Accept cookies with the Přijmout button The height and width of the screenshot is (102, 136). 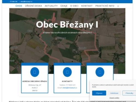pos(99,93)
